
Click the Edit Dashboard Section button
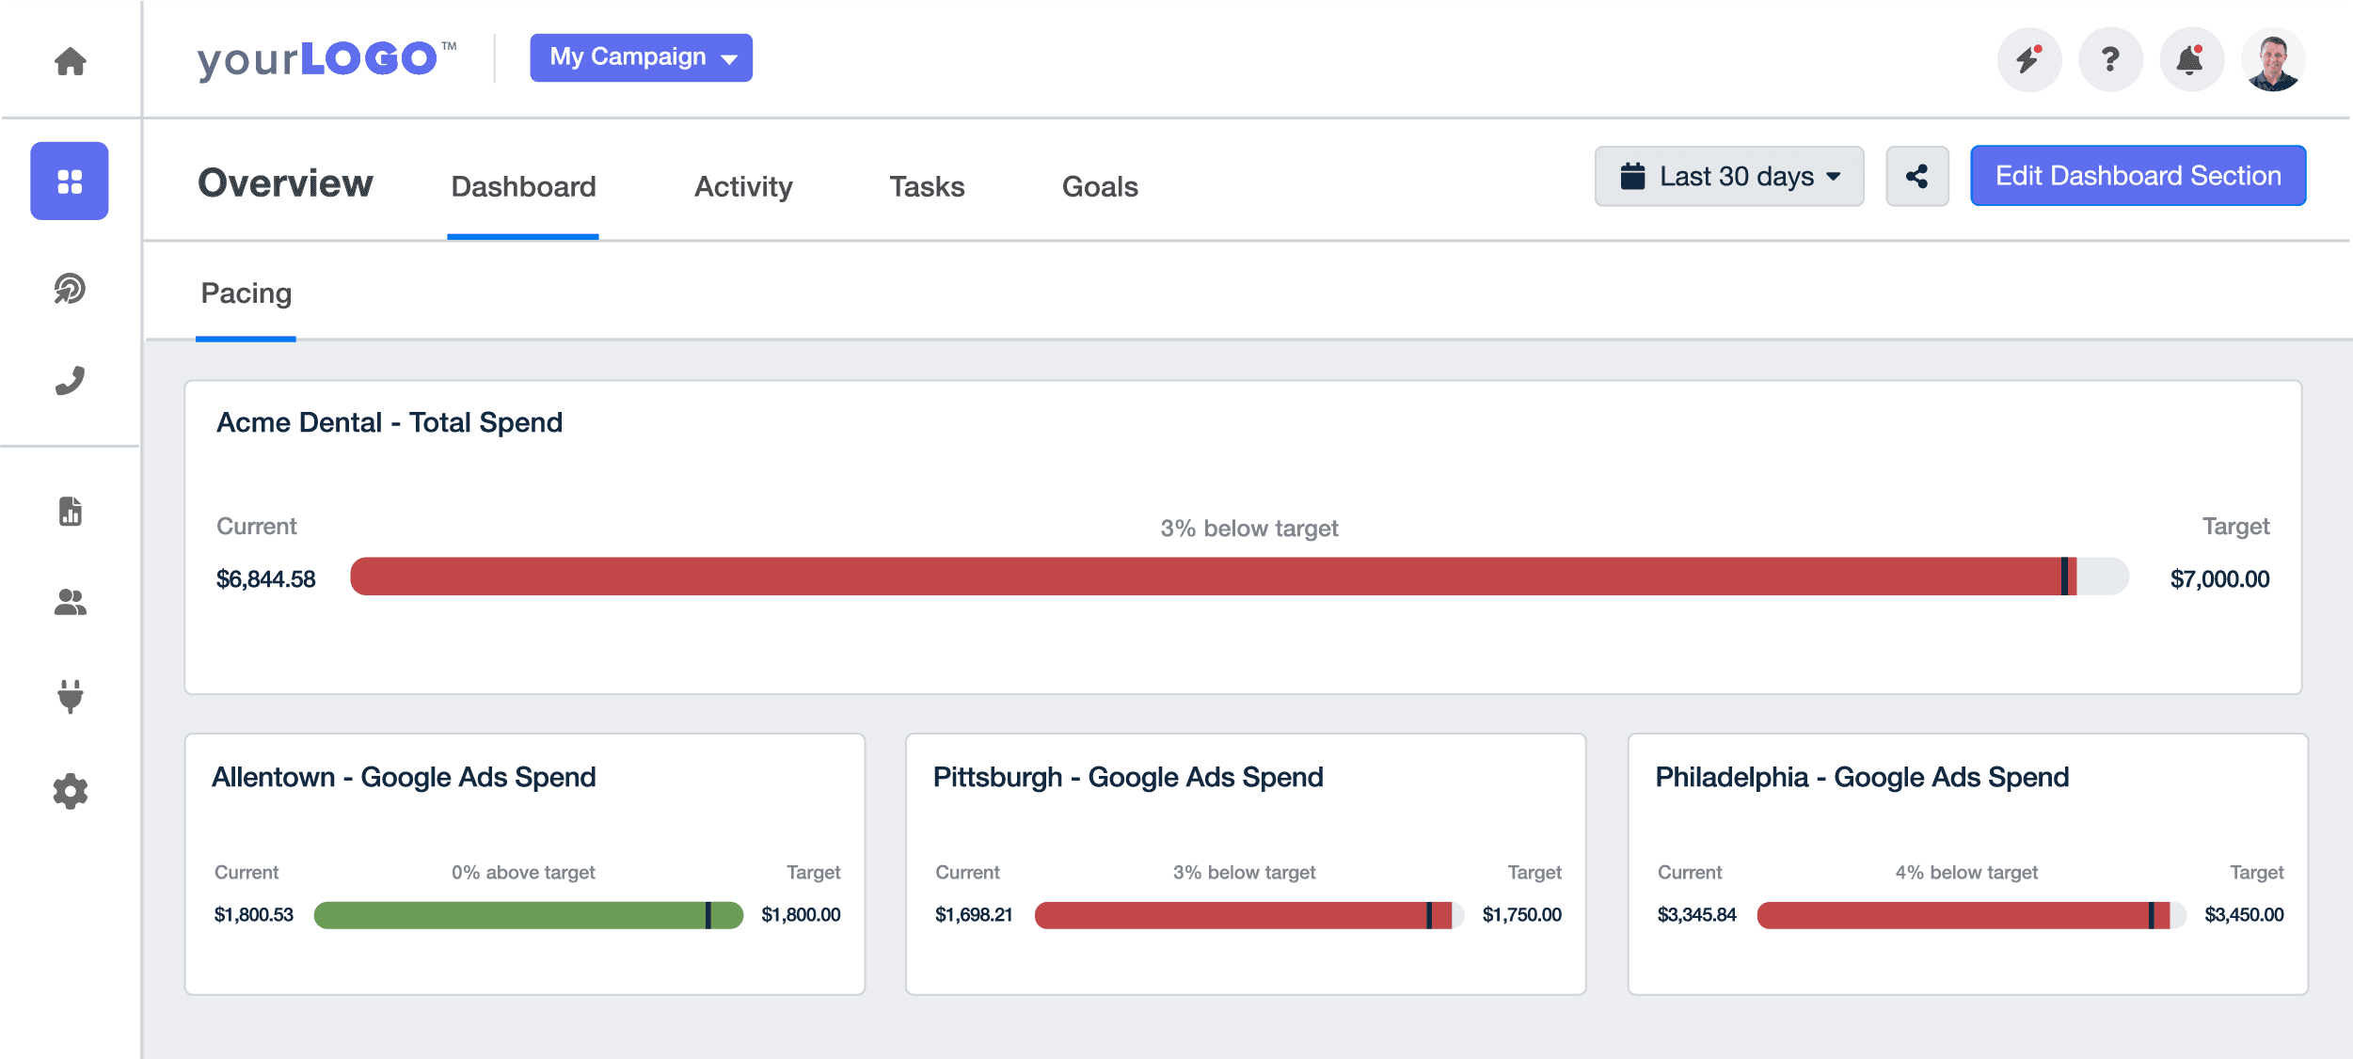[x=2137, y=176]
